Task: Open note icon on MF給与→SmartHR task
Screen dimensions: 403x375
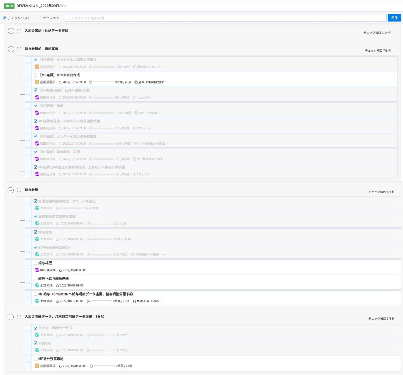Action: pyautogui.click(x=134, y=301)
